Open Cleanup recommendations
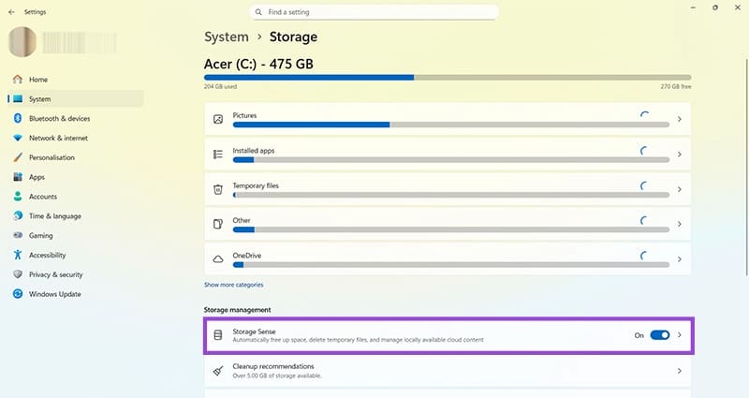 coord(448,371)
